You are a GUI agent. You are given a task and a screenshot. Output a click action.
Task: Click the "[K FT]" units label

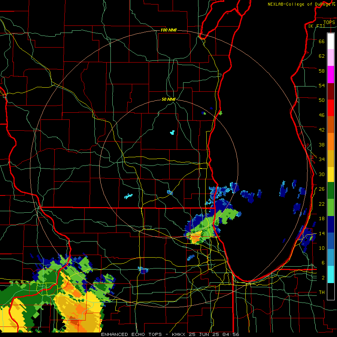coord(316,26)
